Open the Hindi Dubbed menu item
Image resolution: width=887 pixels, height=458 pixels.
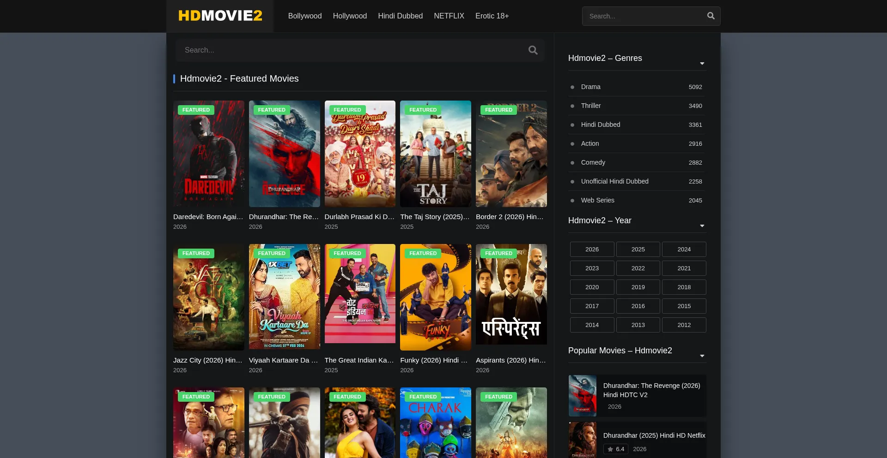click(x=401, y=16)
